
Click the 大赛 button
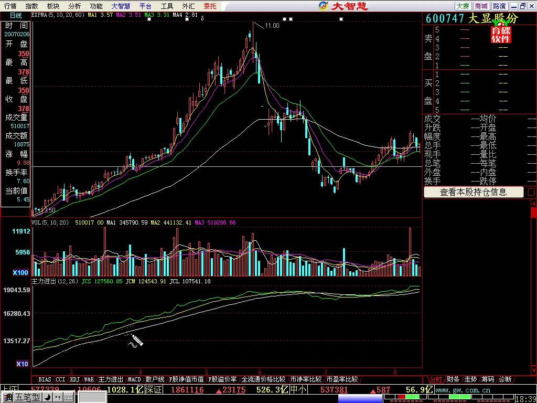[464, 6]
